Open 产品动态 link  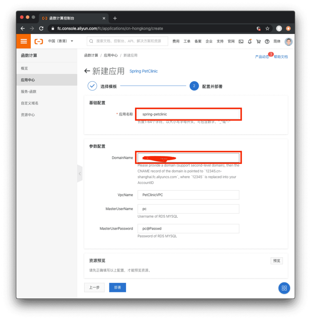pos(262,57)
